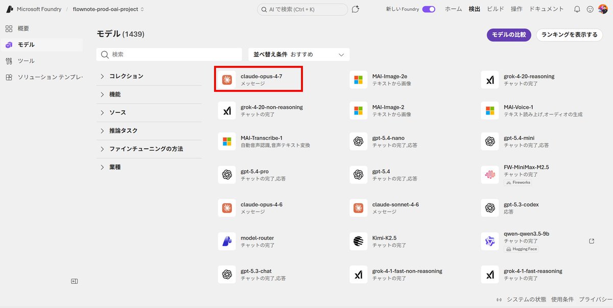Open the user profile avatar
This screenshot has width=613, height=308.
click(603, 9)
